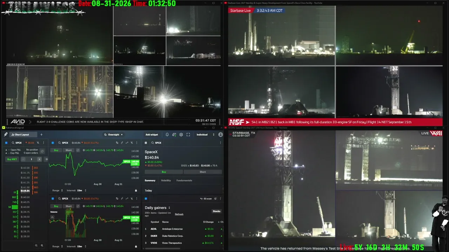This screenshot has height=252, width=449.
Task: Open the settings gear in Robinhood Legend
Action: (181, 135)
